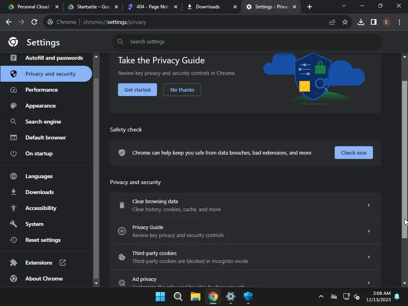Toggle the side panel icon
Viewport: 408px width, 306px height.
374,22
